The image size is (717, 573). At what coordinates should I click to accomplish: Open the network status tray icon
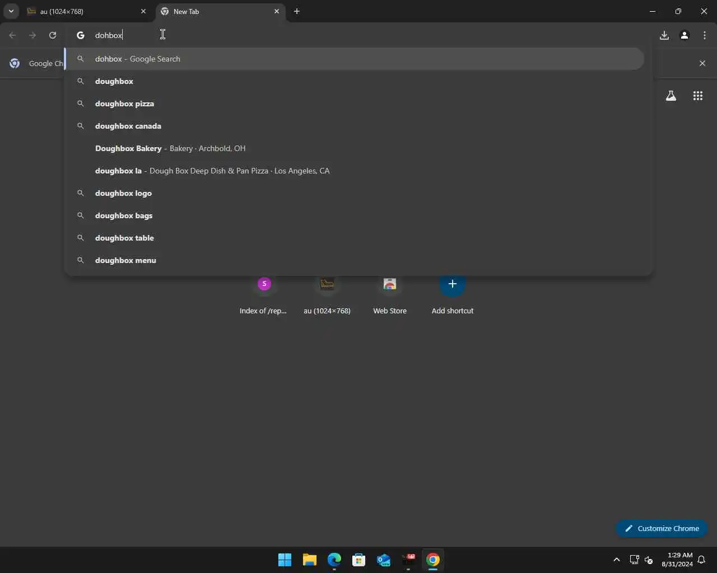click(634, 560)
